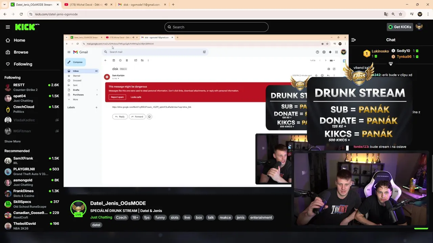Open recommended channel Canadian_Goose9
This screenshot has height=243, width=433.
tap(32, 215)
